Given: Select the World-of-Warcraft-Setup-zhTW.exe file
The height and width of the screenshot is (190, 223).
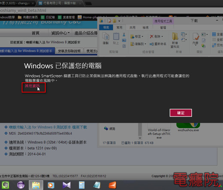Looking at the screenshot, I should pyautogui.click(x=159, y=131).
